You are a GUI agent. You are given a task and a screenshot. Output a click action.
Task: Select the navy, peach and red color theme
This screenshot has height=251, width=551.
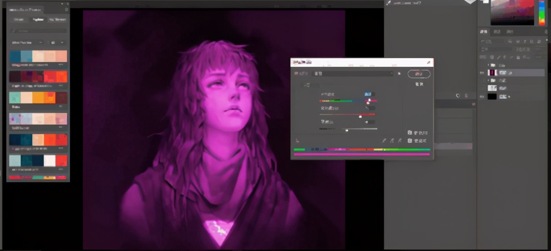tap(38, 140)
